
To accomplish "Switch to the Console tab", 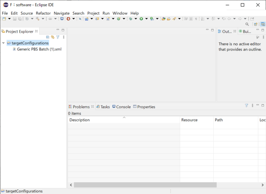I will (121, 107).
